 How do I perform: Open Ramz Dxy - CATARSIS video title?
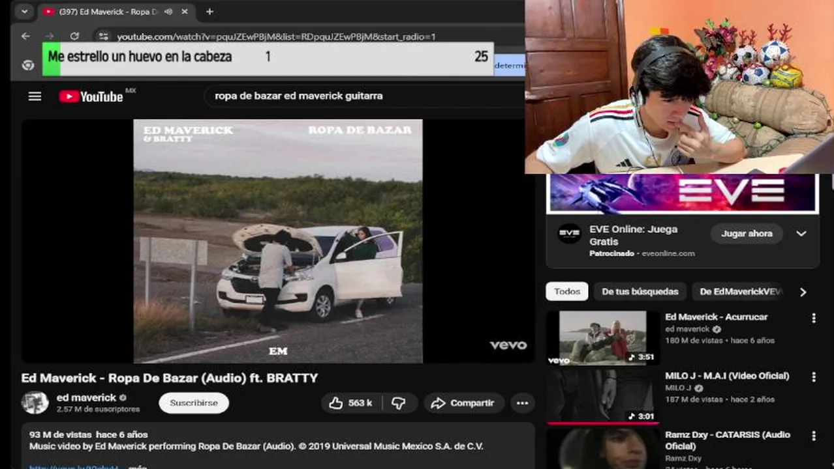pos(728,440)
